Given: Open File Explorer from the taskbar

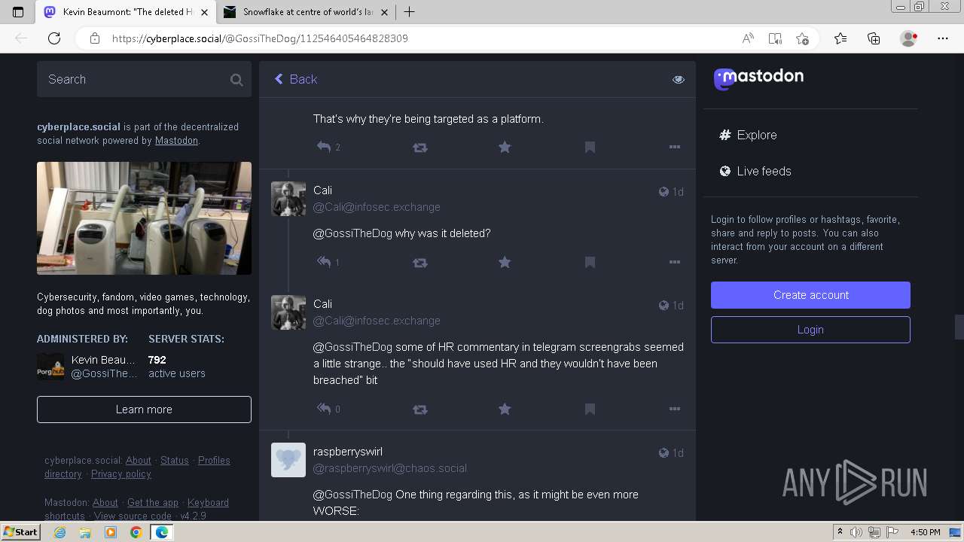Looking at the screenshot, I should 86,532.
